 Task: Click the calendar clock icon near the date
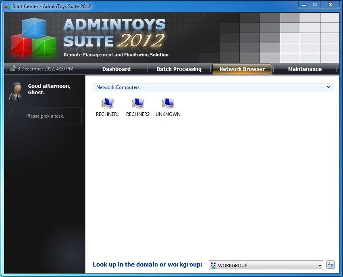pyautogui.click(x=12, y=68)
